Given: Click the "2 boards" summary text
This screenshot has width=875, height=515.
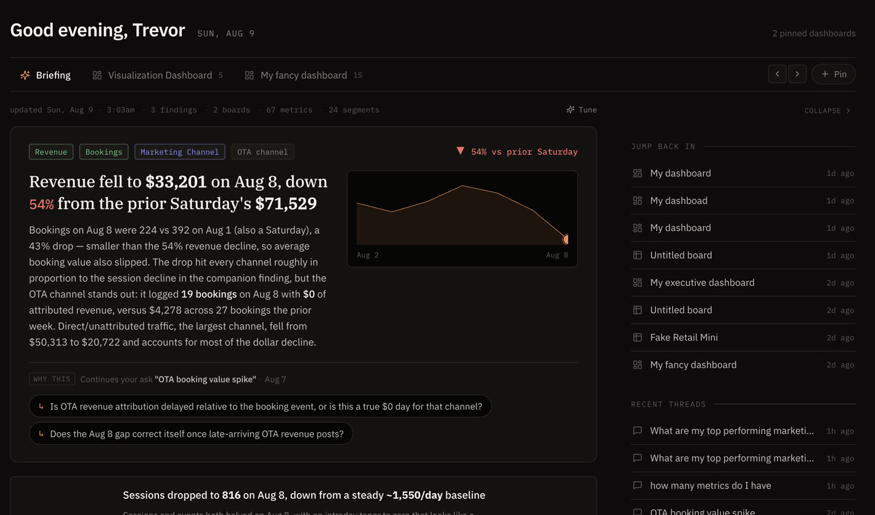Looking at the screenshot, I should 231,110.
